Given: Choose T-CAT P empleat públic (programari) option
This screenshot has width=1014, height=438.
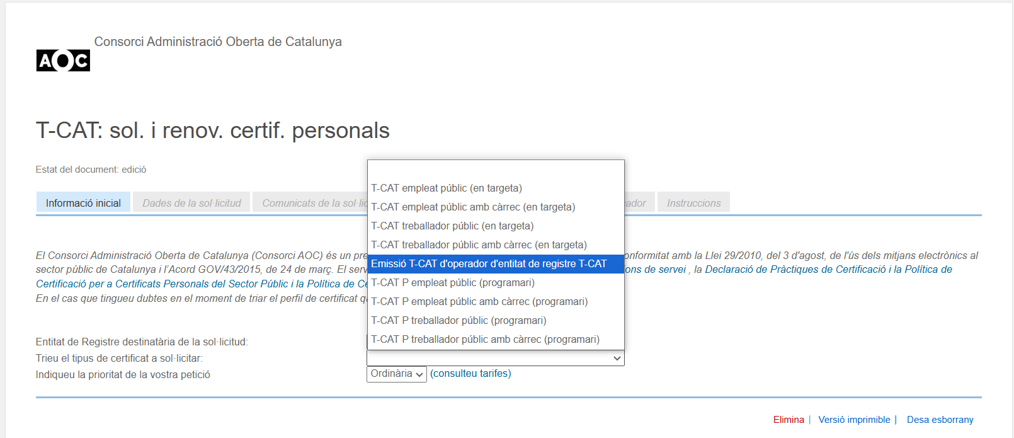Looking at the screenshot, I should coord(496,283).
